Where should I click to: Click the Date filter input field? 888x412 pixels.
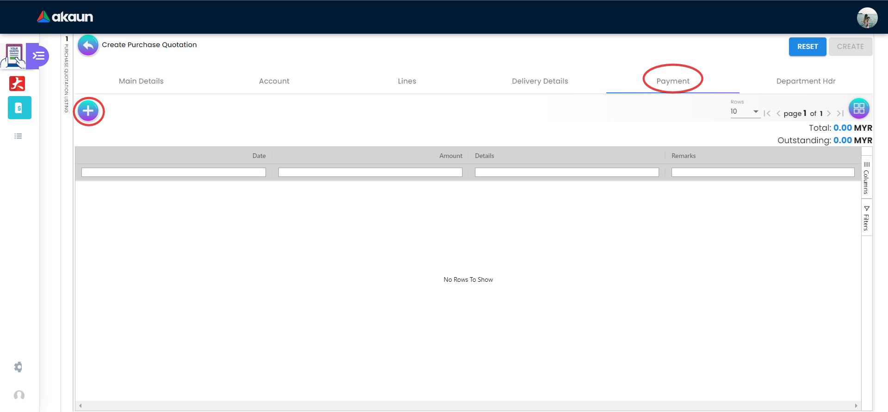pyautogui.click(x=173, y=172)
